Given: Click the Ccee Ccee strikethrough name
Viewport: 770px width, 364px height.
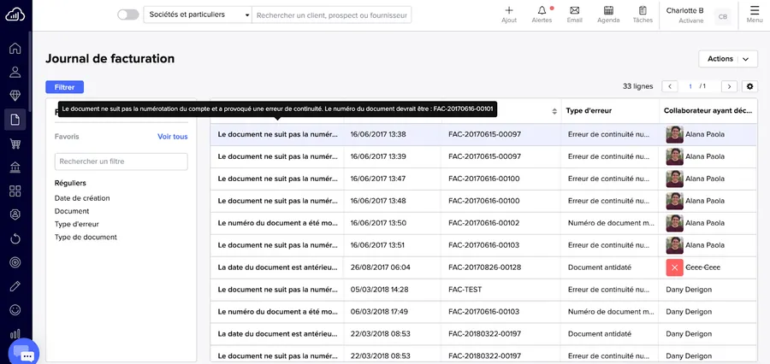Looking at the screenshot, I should click(x=702, y=267).
